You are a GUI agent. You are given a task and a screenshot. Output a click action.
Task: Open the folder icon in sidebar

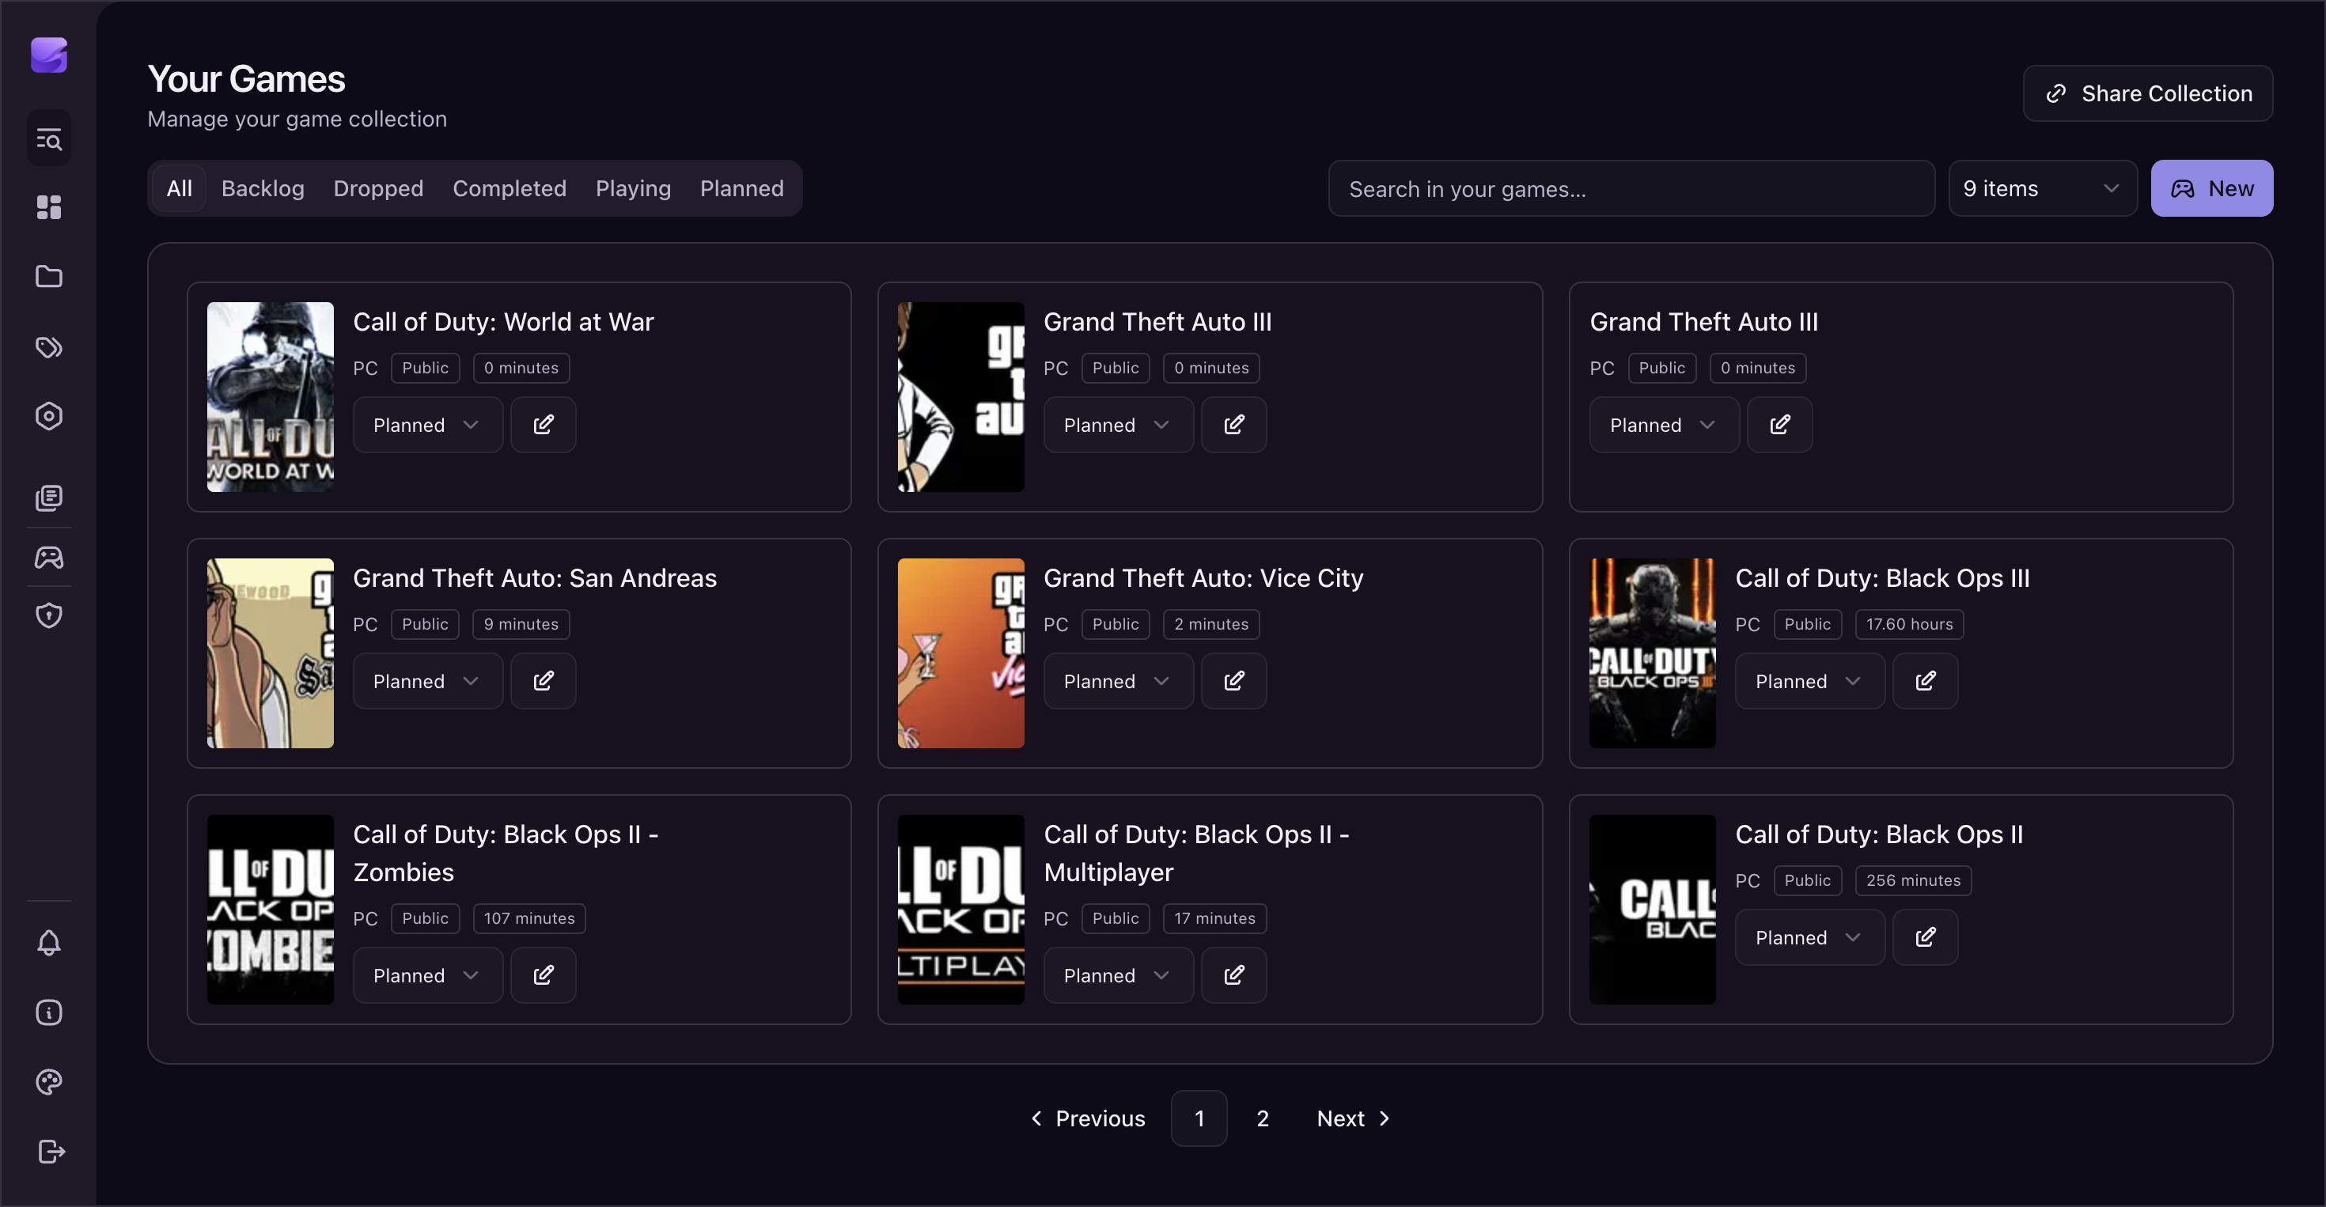tap(49, 276)
